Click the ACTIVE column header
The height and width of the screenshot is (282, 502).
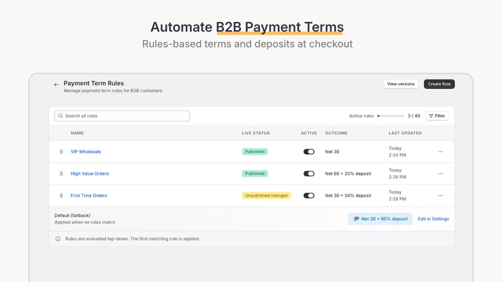point(309,133)
